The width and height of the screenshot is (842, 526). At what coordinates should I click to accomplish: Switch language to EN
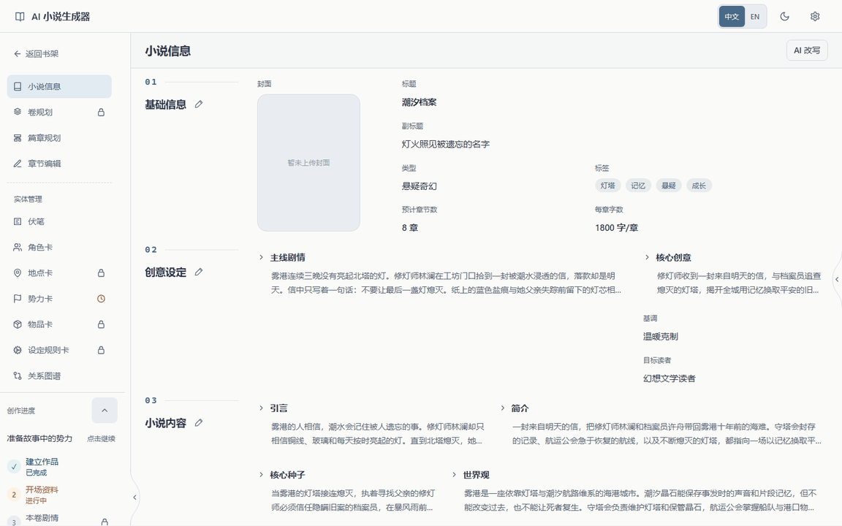point(754,17)
